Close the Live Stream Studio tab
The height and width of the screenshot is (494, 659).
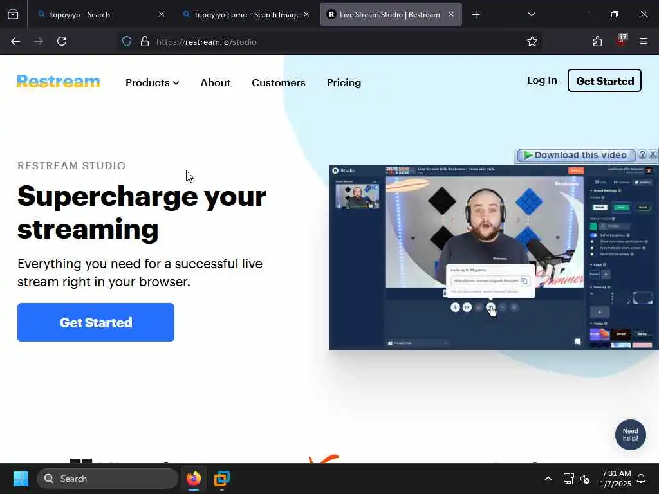point(451,14)
